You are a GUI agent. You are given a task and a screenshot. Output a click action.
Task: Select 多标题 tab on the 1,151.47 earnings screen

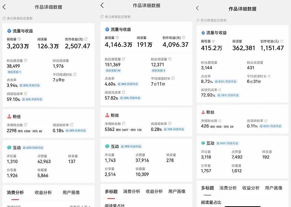(x=208, y=188)
